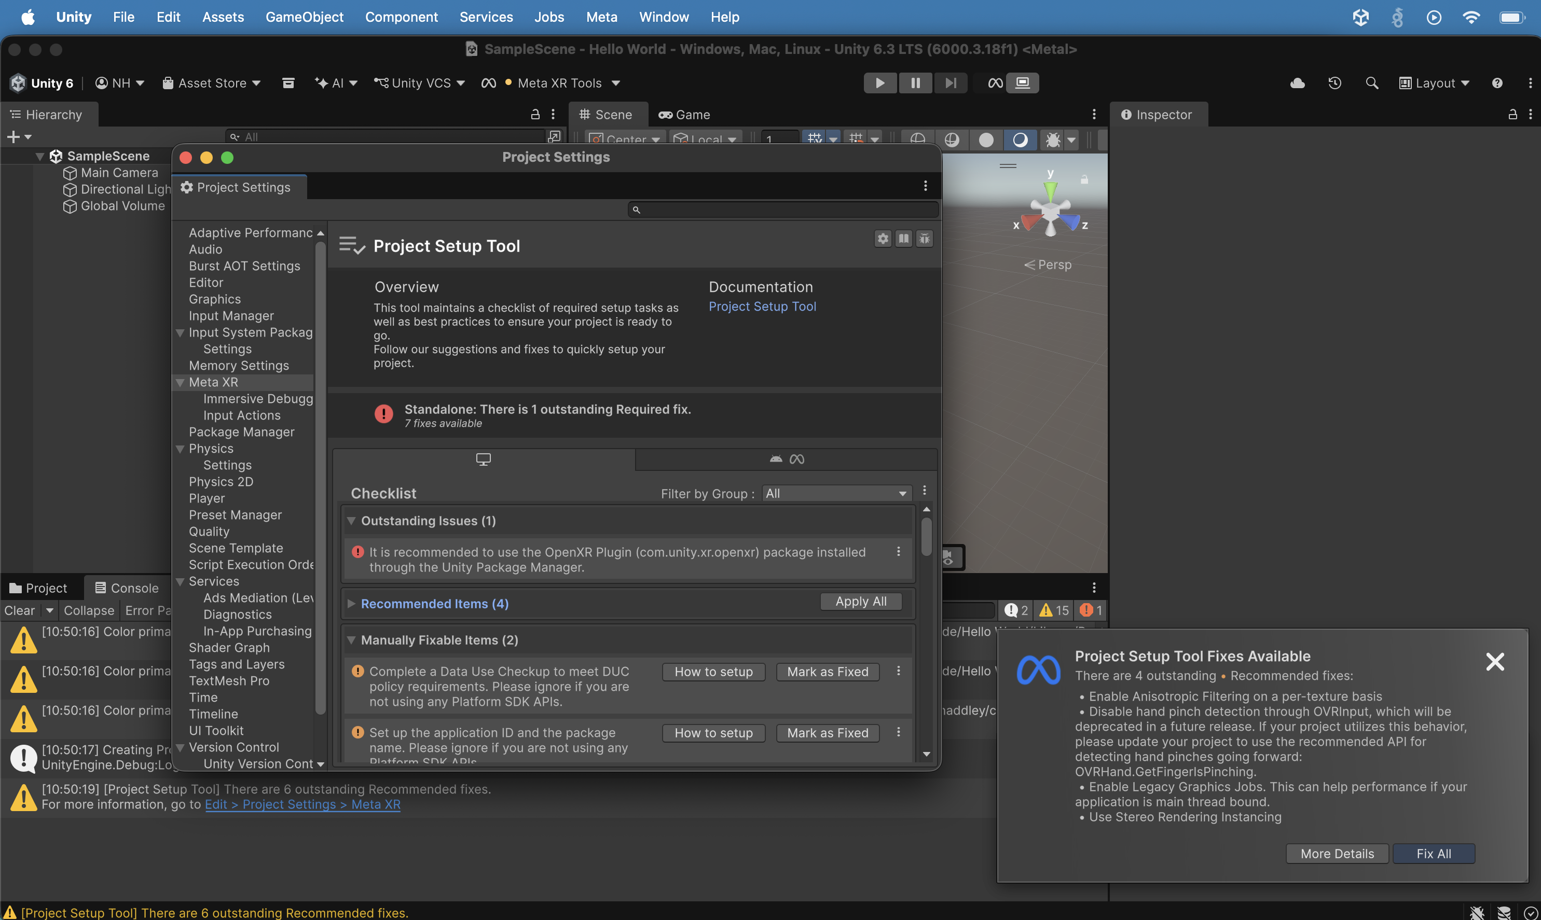Viewport: 1541px width, 920px height.
Task: Open Project Setup Tool gear settings icon
Action: tap(883, 239)
